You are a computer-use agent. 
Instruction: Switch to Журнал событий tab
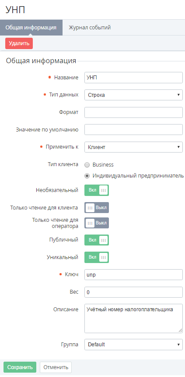[x=90, y=28]
